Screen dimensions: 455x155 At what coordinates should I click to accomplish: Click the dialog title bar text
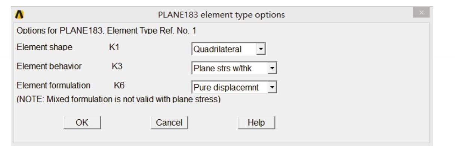pyautogui.click(x=222, y=15)
